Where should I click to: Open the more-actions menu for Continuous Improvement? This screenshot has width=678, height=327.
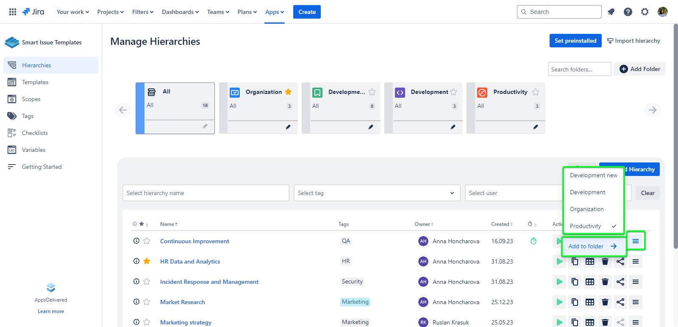pos(636,241)
